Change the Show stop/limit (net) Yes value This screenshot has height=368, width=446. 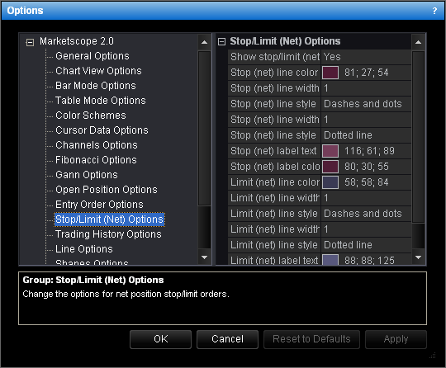(366, 57)
